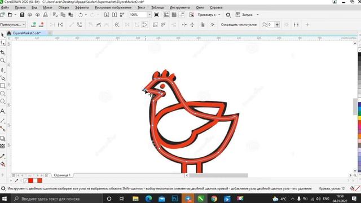Select the Parallel Dimension line tool
The width and height of the screenshot is (361, 203).
point(2,121)
